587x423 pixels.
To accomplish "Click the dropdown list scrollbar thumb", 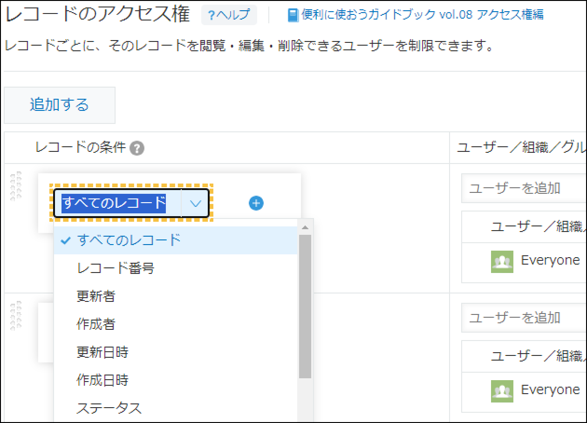I will point(305,305).
